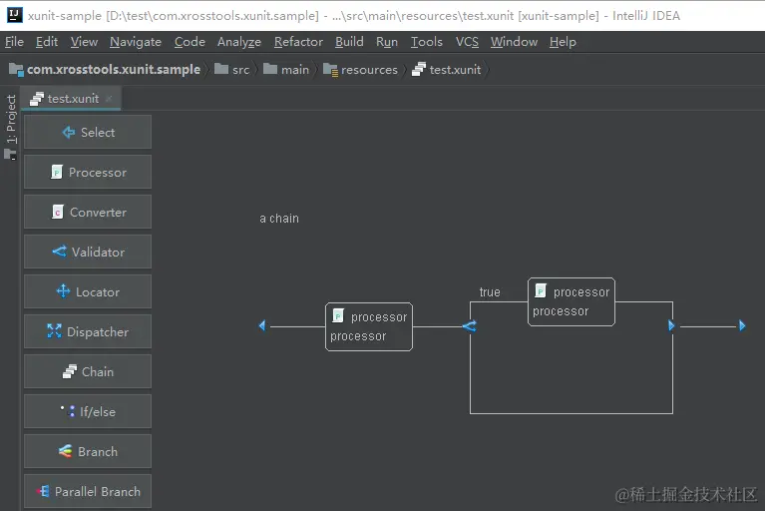The height and width of the screenshot is (511, 765).
Task: Open the Navigate menu
Action: [136, 42]
